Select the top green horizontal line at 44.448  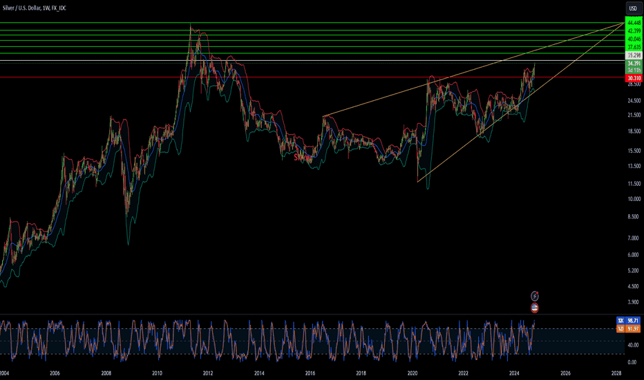pyautogui.click(x=312, y=23)
